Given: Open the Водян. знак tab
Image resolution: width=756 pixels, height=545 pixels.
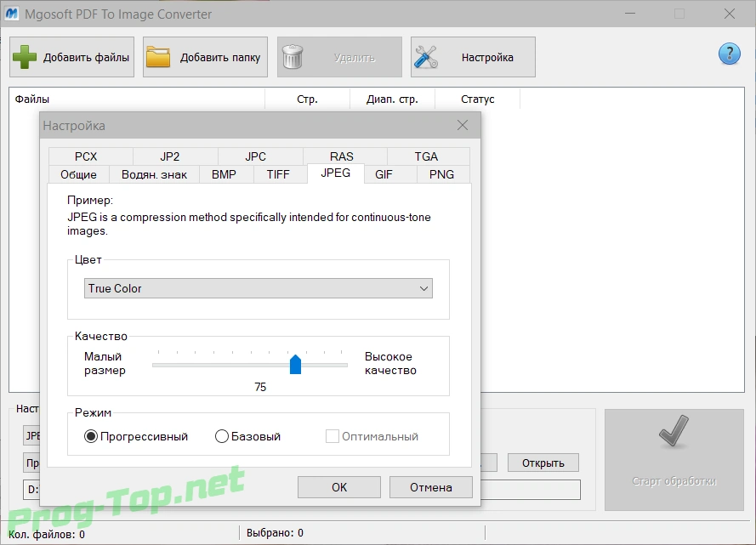Looking at the screenshot, I should pos(154,174).
